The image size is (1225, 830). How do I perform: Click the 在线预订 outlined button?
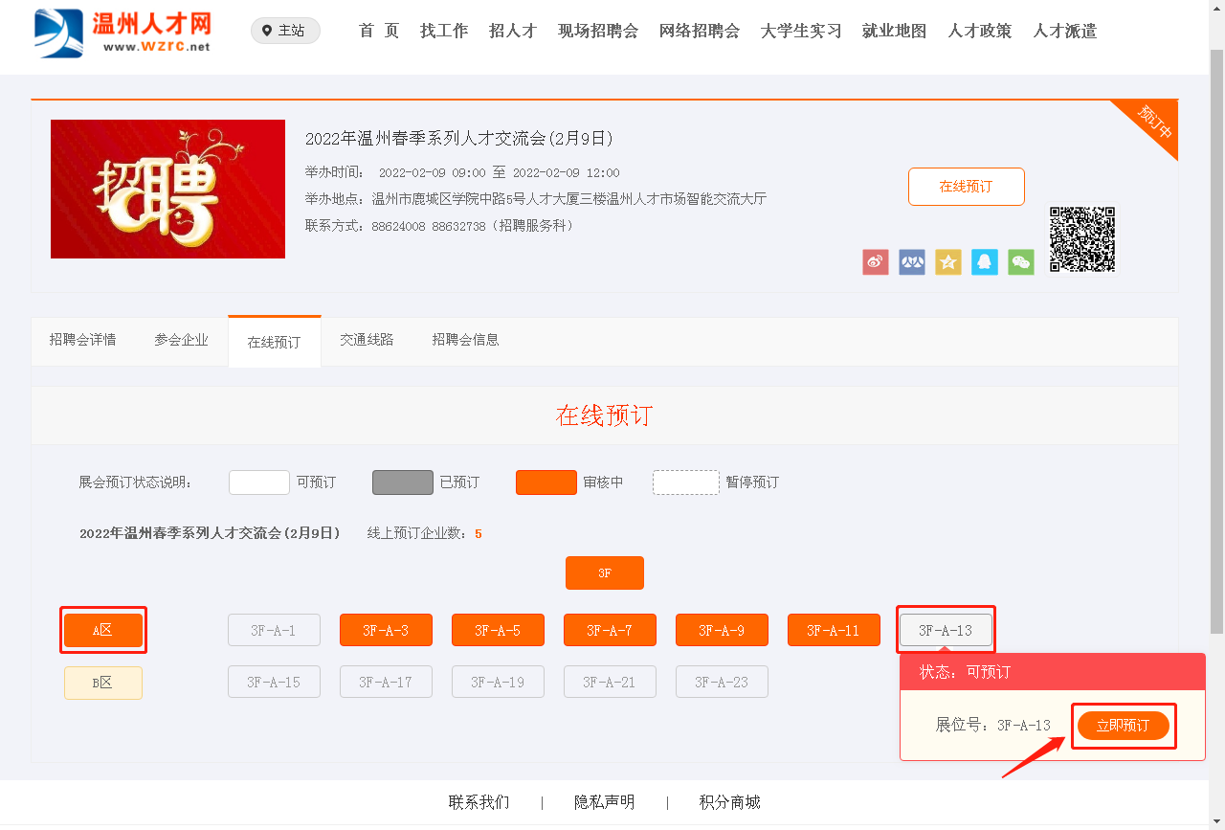966,187
